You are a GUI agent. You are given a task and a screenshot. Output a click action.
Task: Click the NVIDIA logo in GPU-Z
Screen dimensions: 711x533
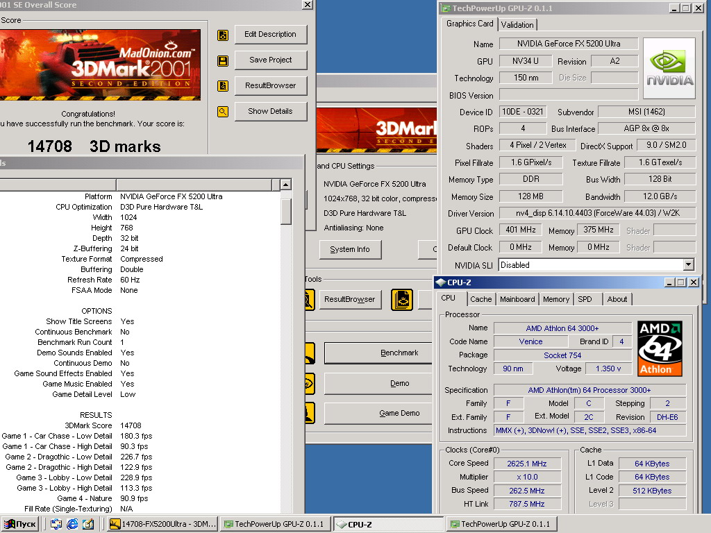669,69
